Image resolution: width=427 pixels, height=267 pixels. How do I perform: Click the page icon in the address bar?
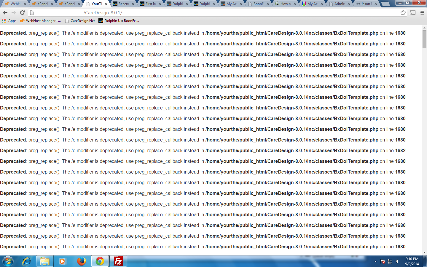coord(32,12)
